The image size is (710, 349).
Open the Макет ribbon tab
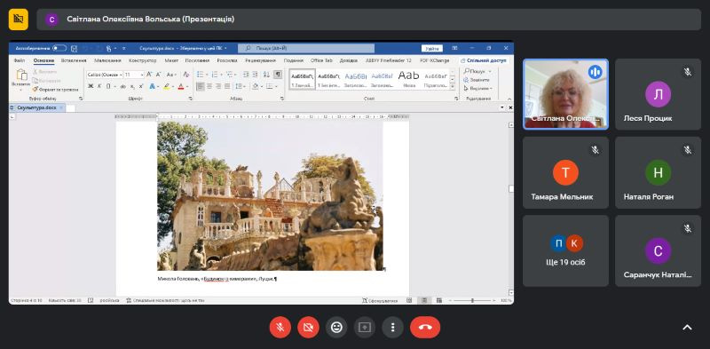[171, 60]
